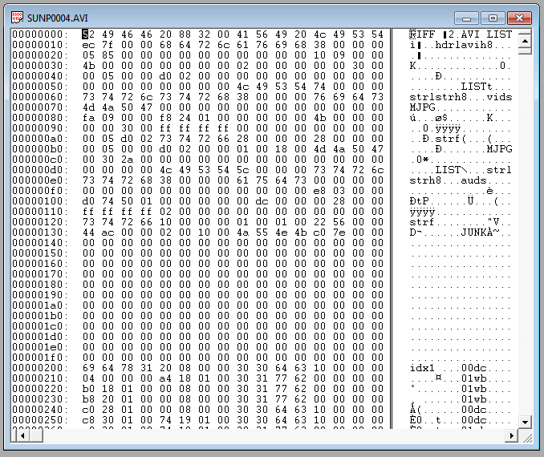This screenshot has width=544, height=457.
Task: Click byte 'ec' at start of row 00000010
Action: (88, 45)
